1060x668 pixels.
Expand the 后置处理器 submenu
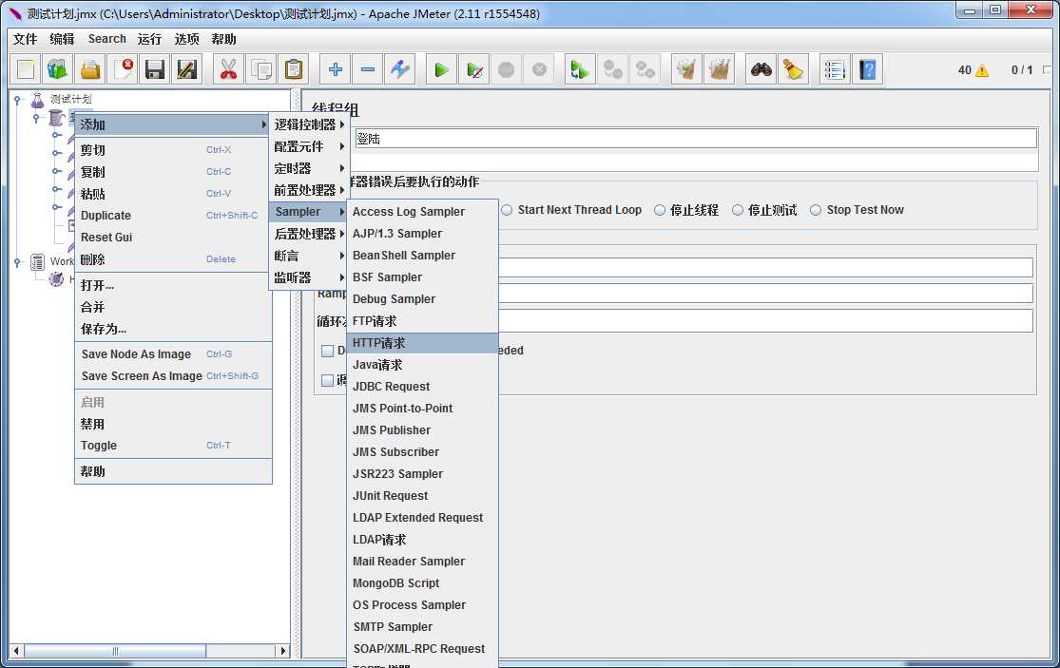[308, 234]
